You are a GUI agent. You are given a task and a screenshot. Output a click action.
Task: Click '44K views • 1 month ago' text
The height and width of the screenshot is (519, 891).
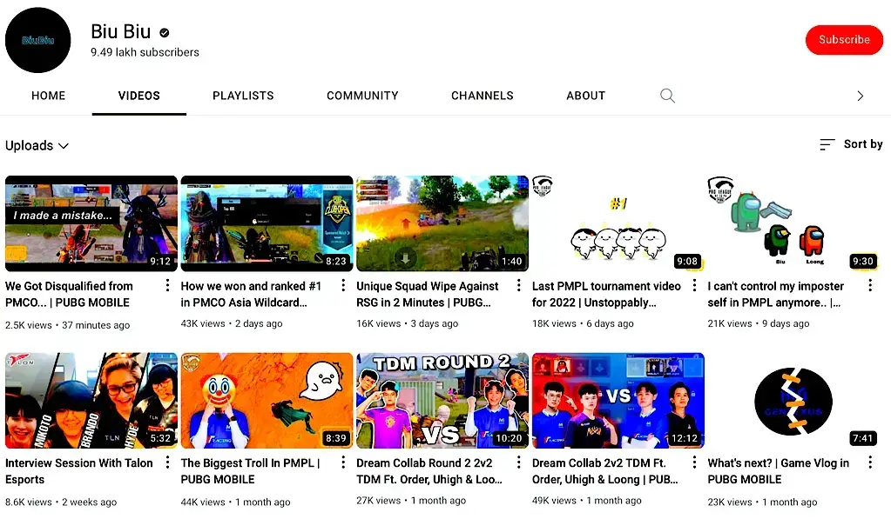[x=236, y=502]
